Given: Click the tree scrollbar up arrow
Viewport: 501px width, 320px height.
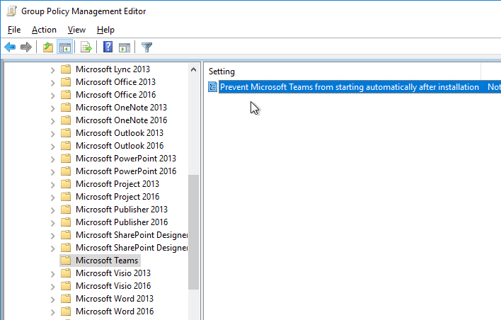Looking at the screenshot, I should point(193,69).
